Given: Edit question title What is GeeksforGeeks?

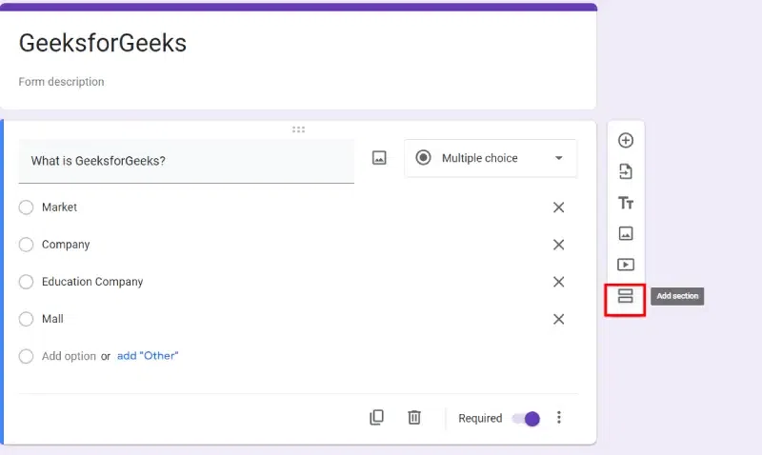Looking at the screenshot, I should tap(186, 161).
